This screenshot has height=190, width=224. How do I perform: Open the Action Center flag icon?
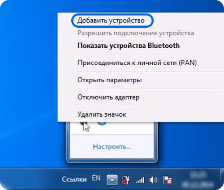(168, 180)
